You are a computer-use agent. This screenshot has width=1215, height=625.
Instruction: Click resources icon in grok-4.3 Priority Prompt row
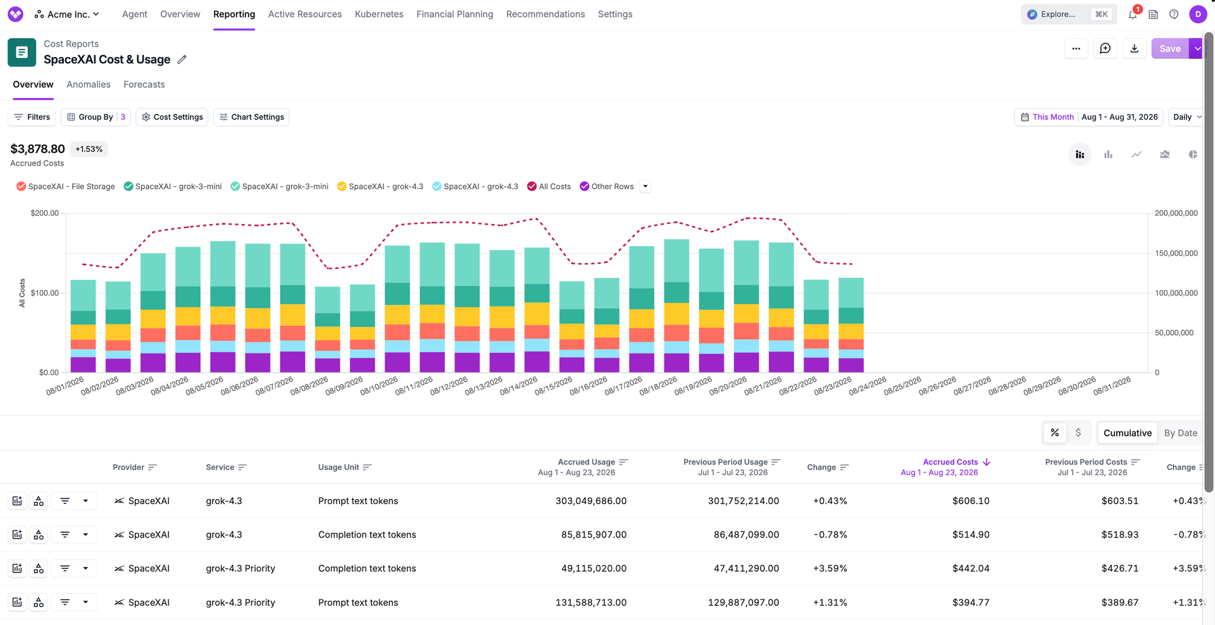tap(39, 603)
